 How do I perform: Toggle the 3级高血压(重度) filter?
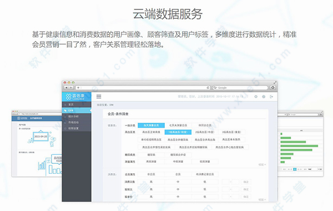click(x=231, y=132)
